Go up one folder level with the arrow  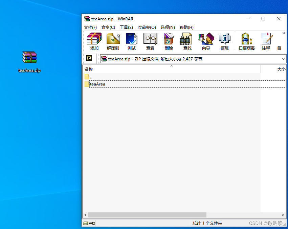tap(89, 58)
